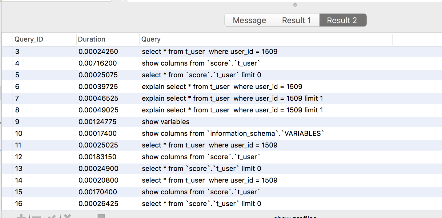The height and width of the screenshot is (218, 442).
Task: Click the query cell in row 6
Action: coord(222,87)
